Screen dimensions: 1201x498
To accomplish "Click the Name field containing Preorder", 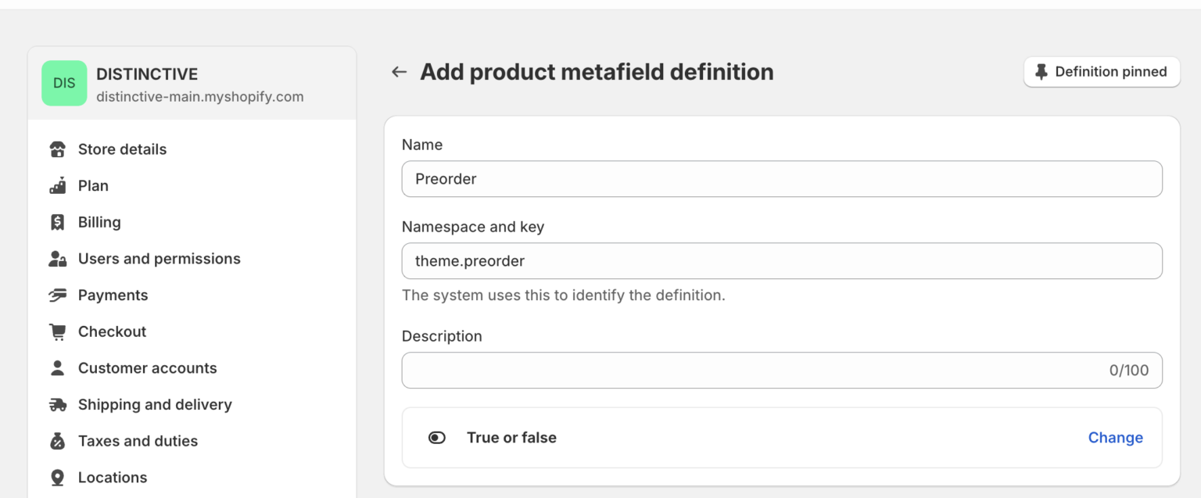I will (x=781, y=178).
